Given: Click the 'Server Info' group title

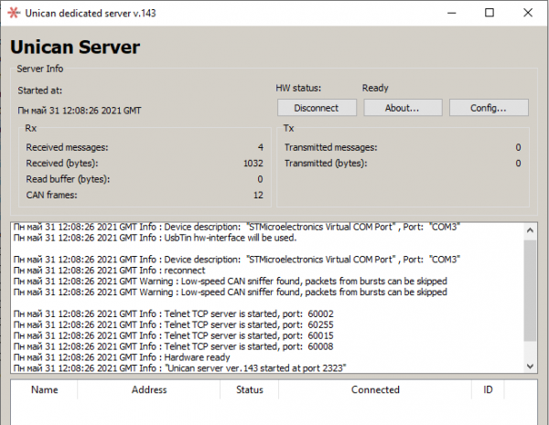Looking at the screenshot, I should 40,69.
